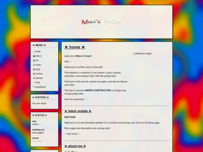
Task: Go to the about page link
Action: [37, 56]
